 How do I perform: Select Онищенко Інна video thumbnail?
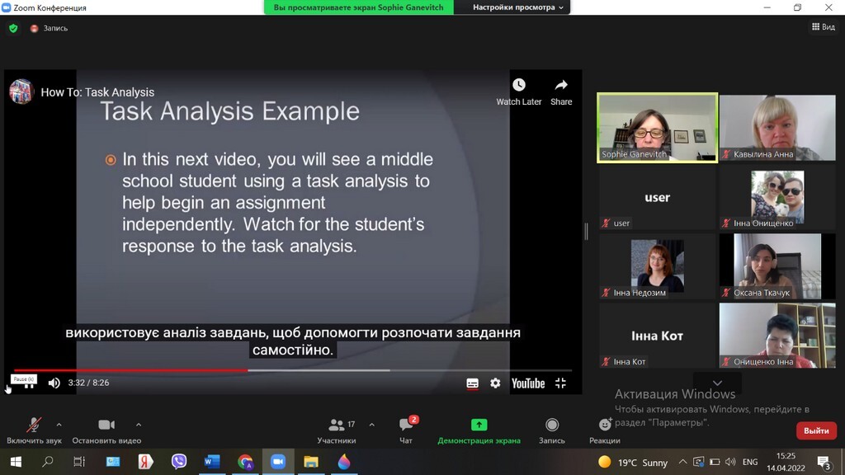(x=777, y=336)
